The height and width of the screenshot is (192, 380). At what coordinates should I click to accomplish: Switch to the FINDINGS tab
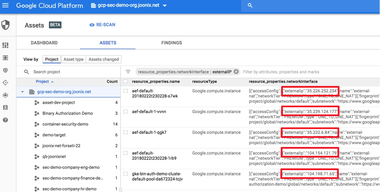tap(171, 43)
